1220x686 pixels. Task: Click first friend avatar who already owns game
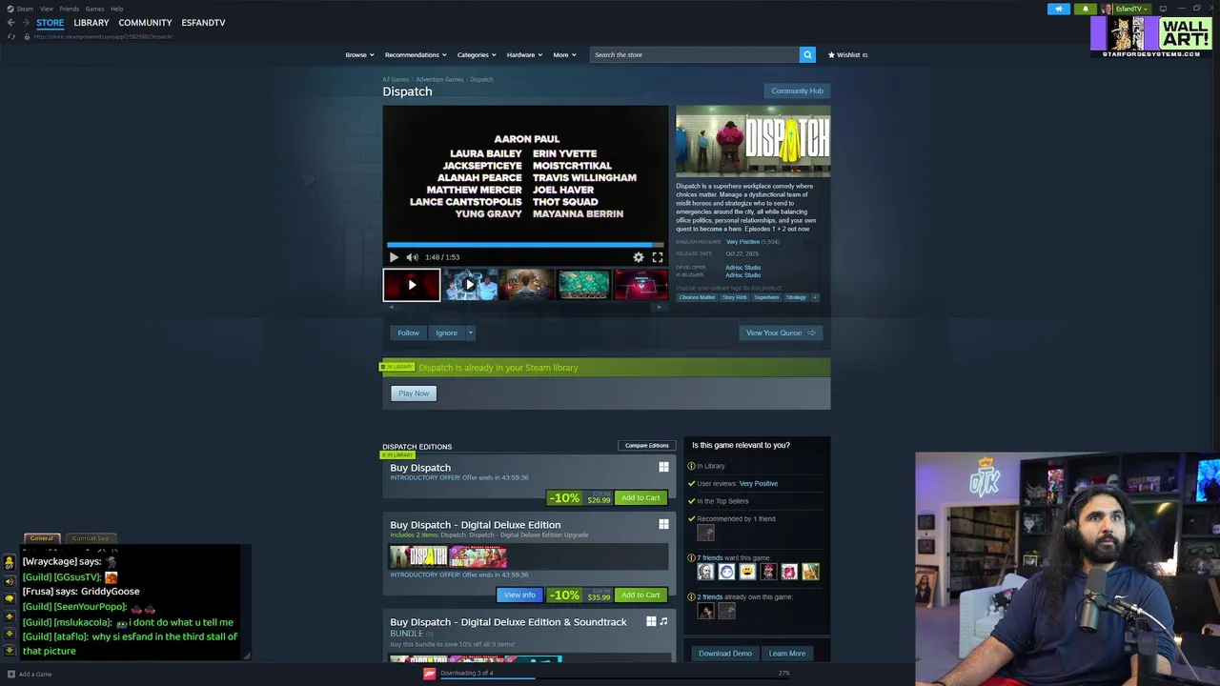tap(705, 611)
